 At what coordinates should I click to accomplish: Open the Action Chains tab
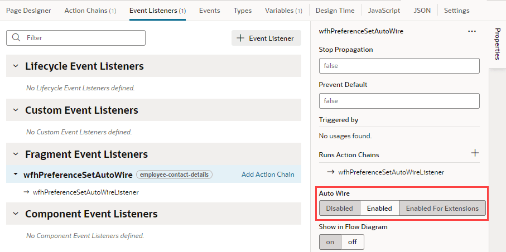pos(90,11)
